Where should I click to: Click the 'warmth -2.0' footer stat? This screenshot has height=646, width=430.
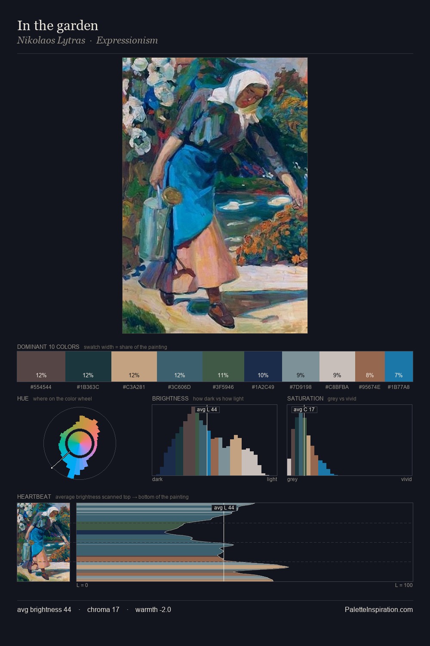point(153,609)
